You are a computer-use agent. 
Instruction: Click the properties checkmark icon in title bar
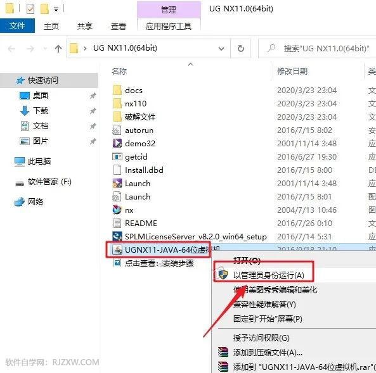pos(30,9)
